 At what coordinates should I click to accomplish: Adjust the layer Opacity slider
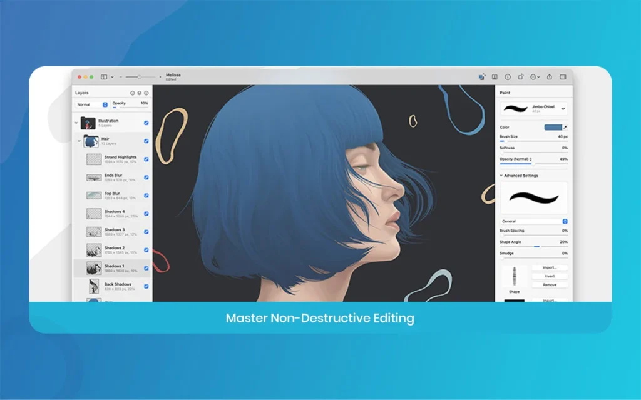click(130, 107)
